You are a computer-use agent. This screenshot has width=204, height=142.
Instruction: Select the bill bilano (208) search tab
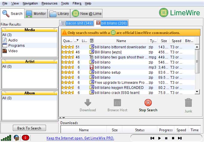[x=114, y=23]
